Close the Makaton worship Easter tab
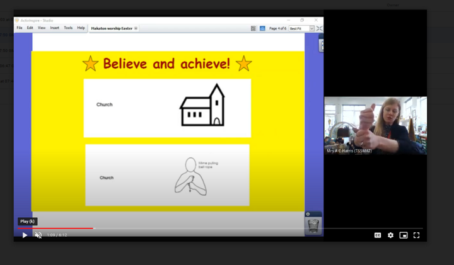Viewport: 454px width, 265px height. pos(136,28)
